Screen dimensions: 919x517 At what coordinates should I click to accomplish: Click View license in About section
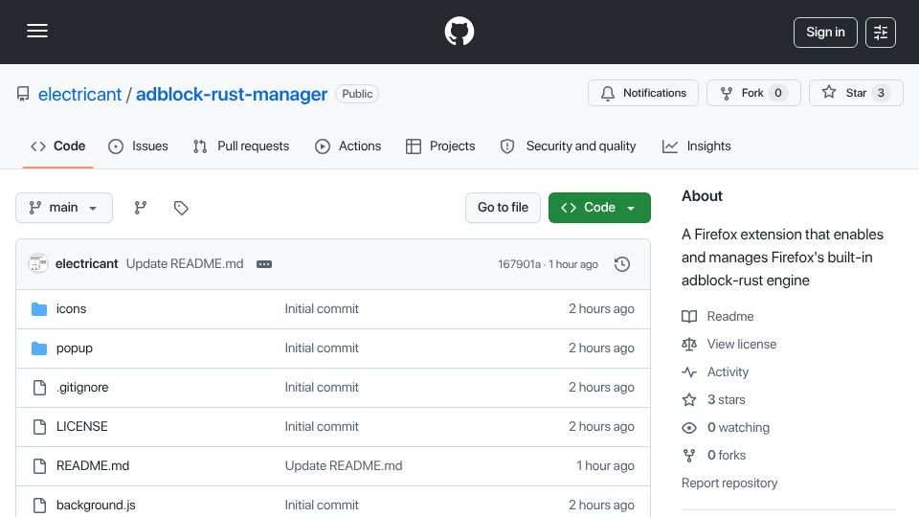(x=741, y=344)
